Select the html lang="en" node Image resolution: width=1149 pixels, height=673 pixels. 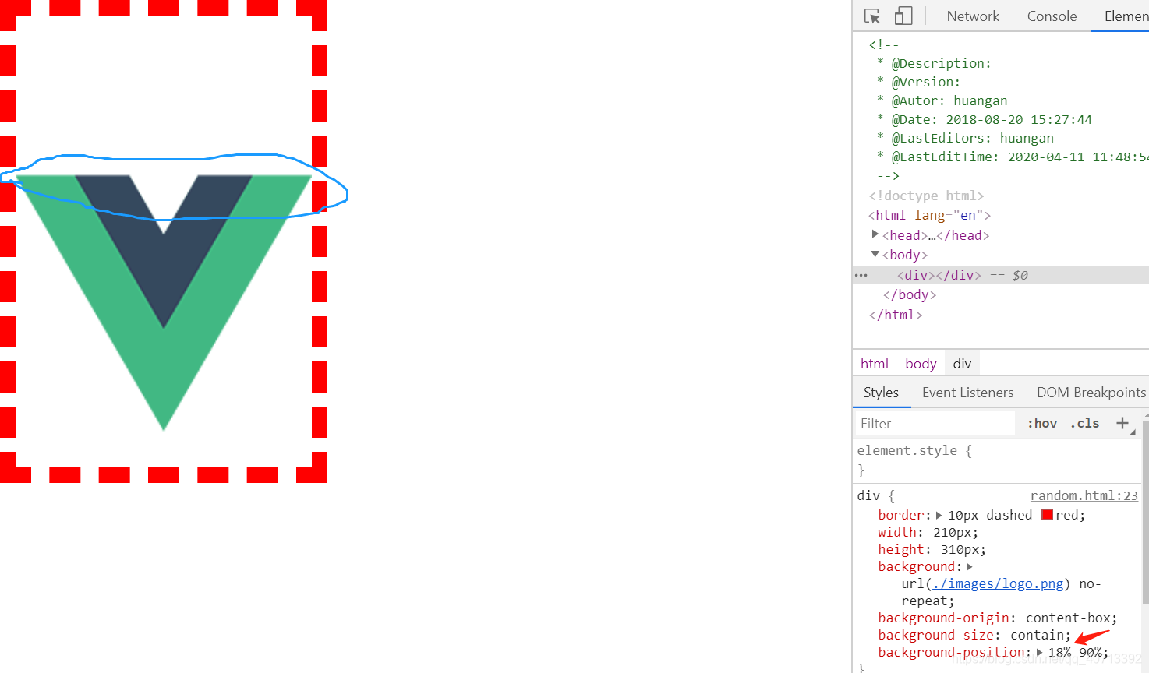[929, 215]
